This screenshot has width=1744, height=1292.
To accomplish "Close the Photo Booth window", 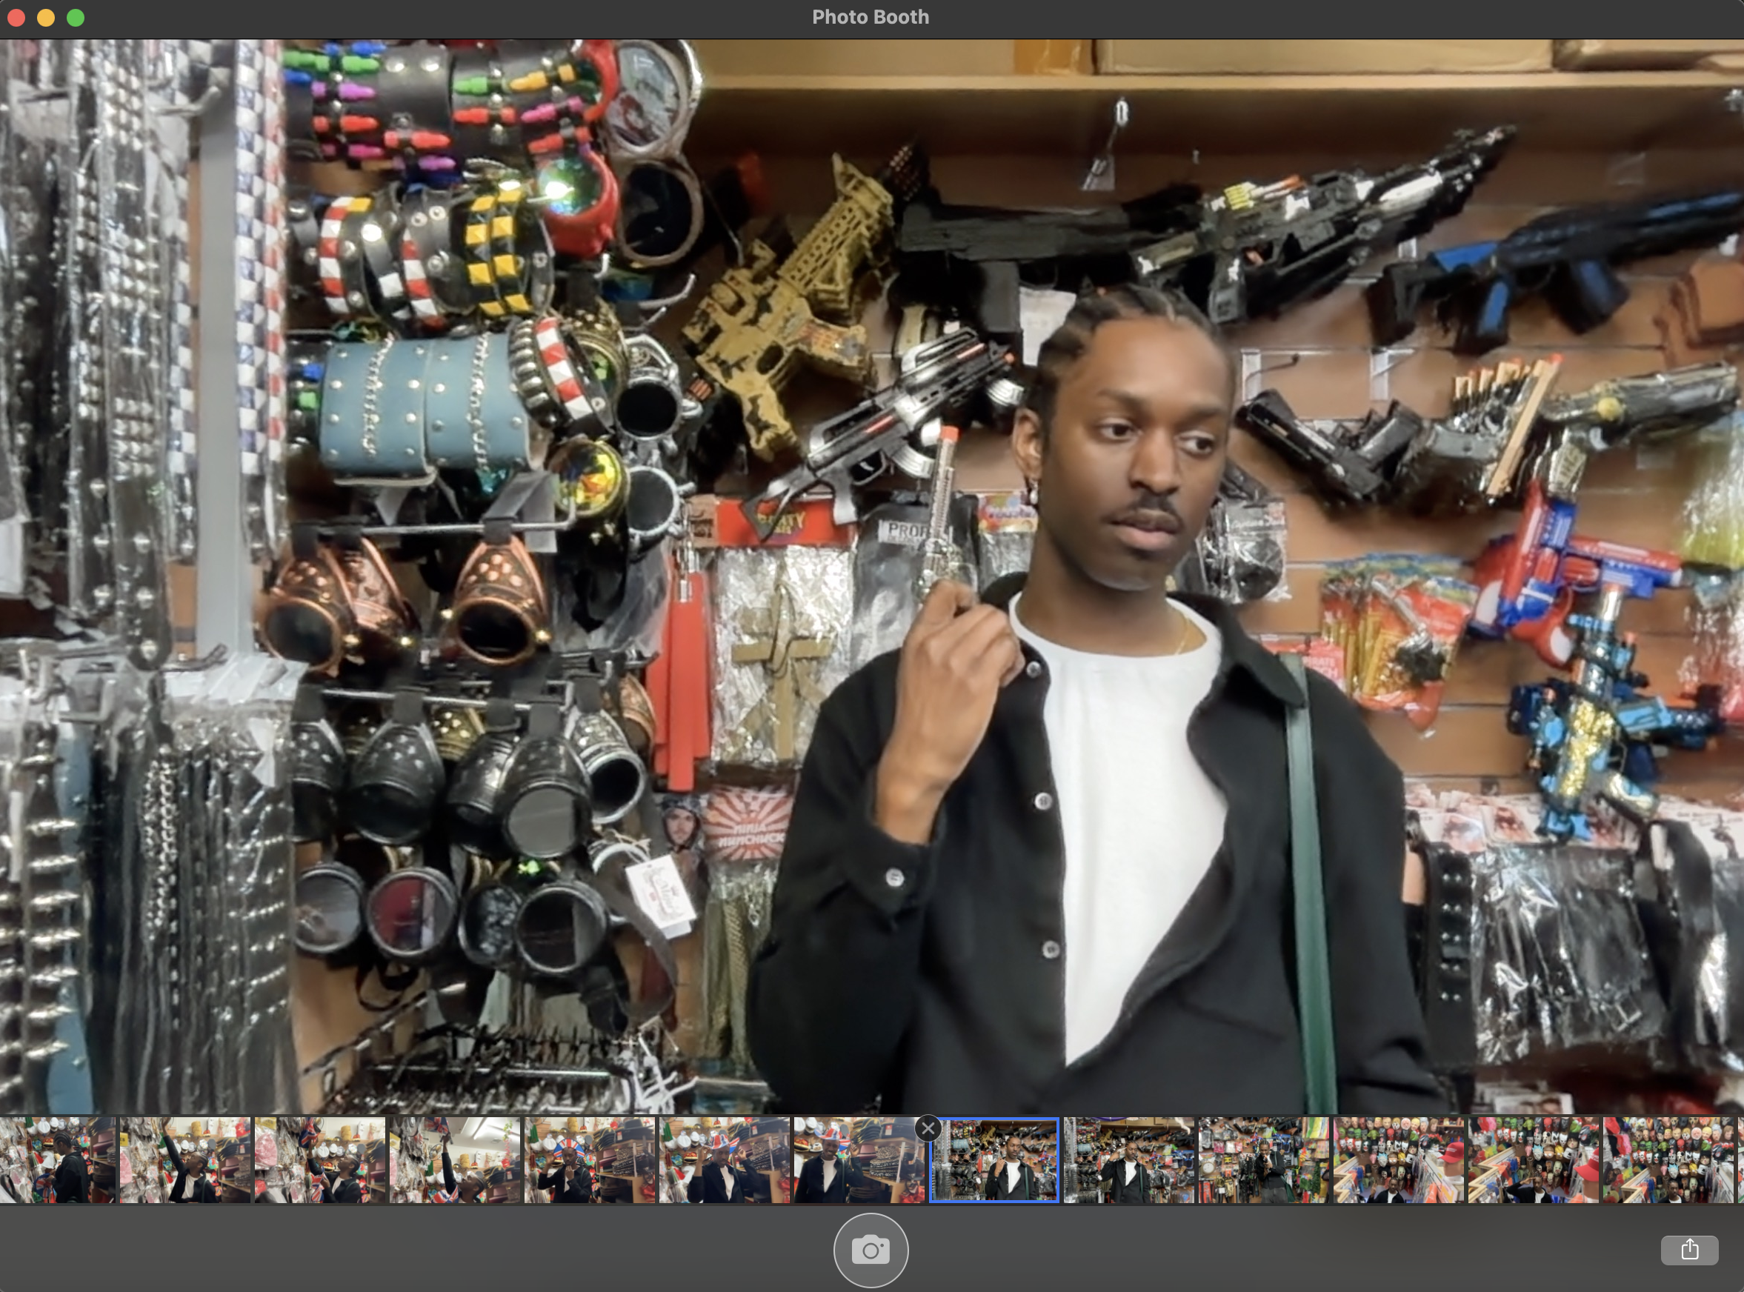I will pyautogui.click(x=16, y=17).
